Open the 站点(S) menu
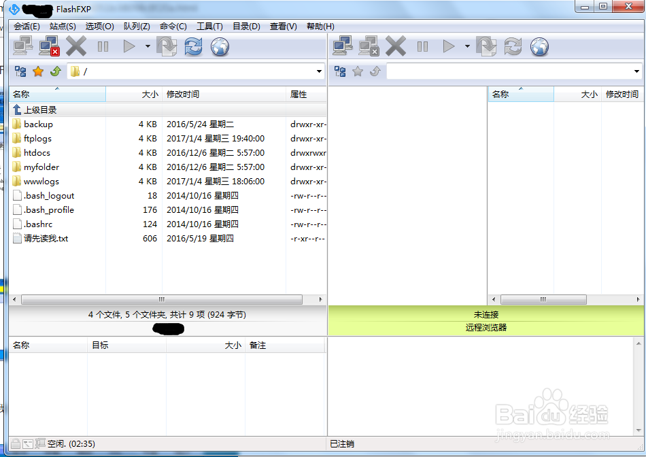The height and width of the screenshot is (457, 646). (x=63, y=27)
